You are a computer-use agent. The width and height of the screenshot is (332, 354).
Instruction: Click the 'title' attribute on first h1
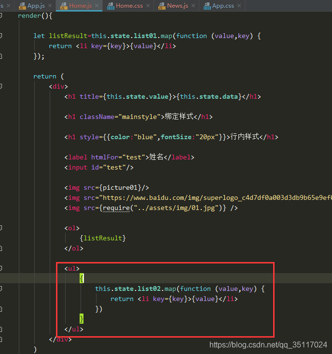click(x=89, y=97)
